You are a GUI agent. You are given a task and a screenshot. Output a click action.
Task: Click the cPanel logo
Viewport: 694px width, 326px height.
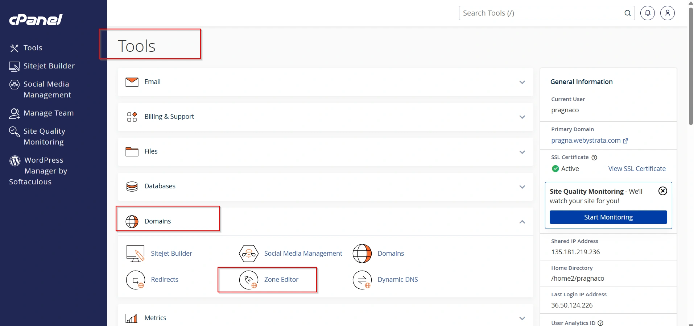(36, 20)
